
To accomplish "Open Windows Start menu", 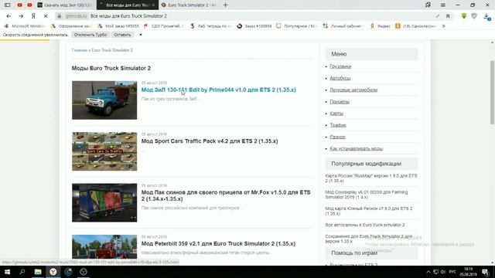I will click(7, 272).
